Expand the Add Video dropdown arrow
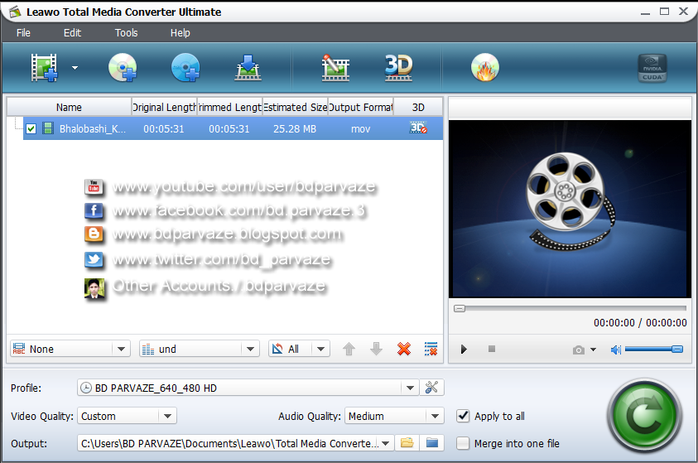698x463 pixels. point(75,68)
